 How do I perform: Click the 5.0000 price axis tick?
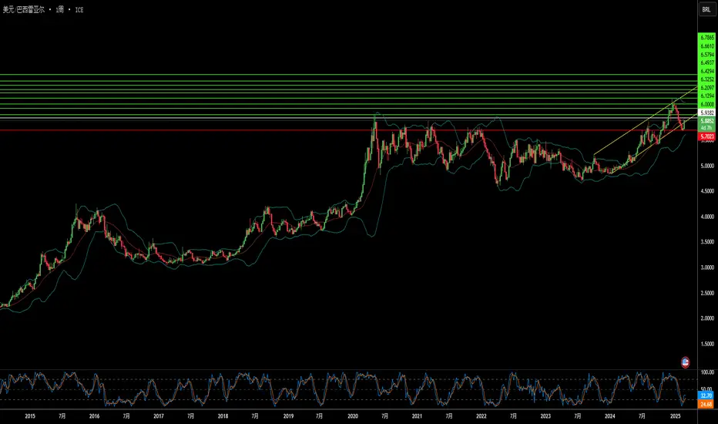click(x=707, y=166)
